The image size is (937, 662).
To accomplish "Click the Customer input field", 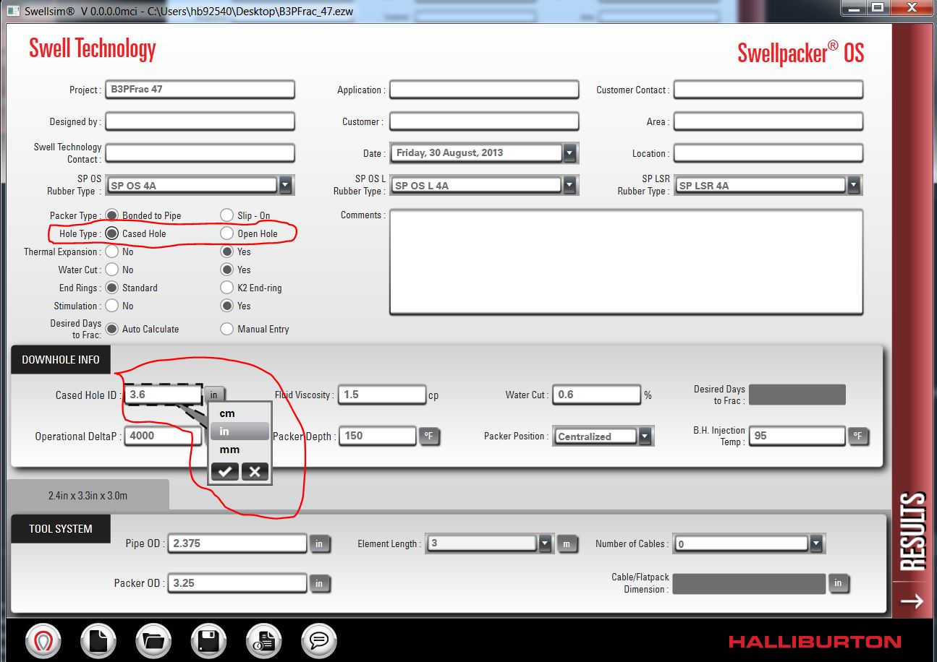I will coord(484,121).
